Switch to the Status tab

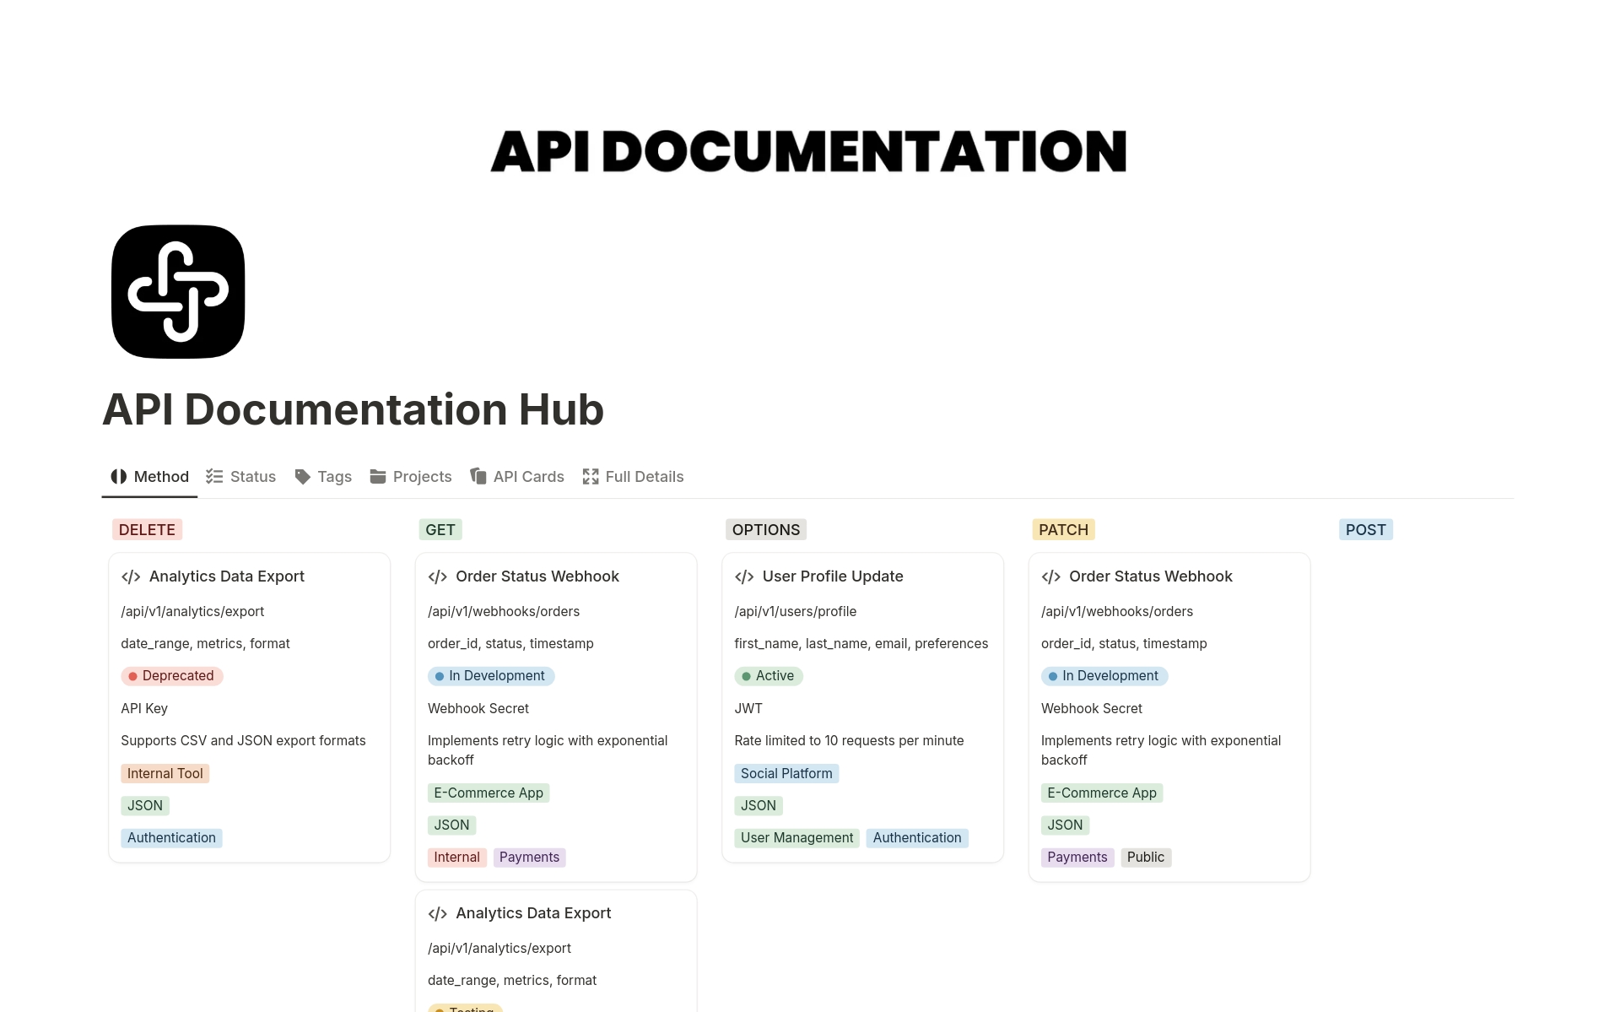[241, 477]
